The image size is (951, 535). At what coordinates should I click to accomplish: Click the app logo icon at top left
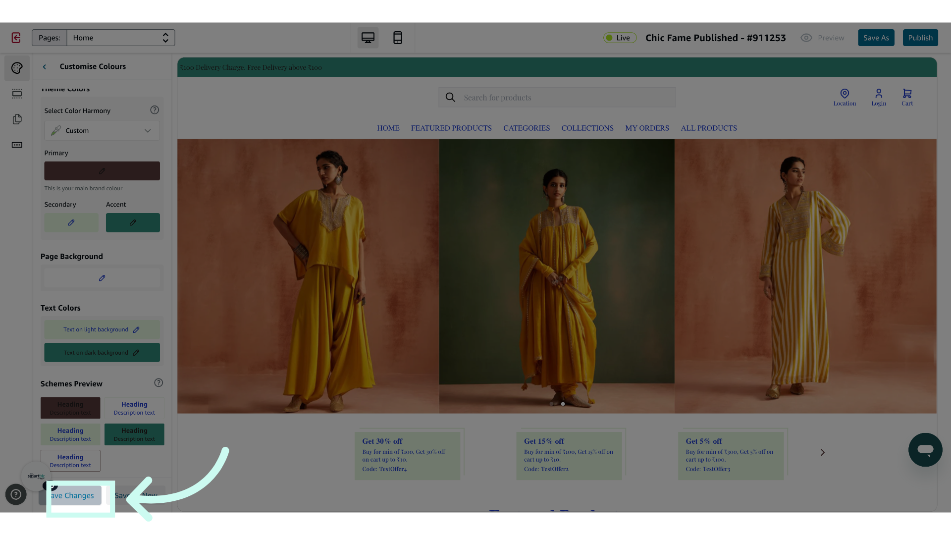(x=16, y=38)
